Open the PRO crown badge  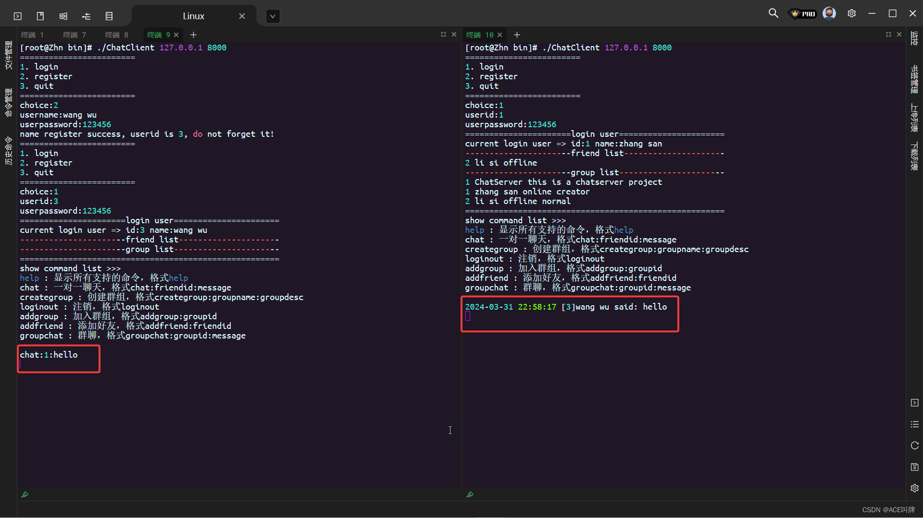tap(803, 14)
